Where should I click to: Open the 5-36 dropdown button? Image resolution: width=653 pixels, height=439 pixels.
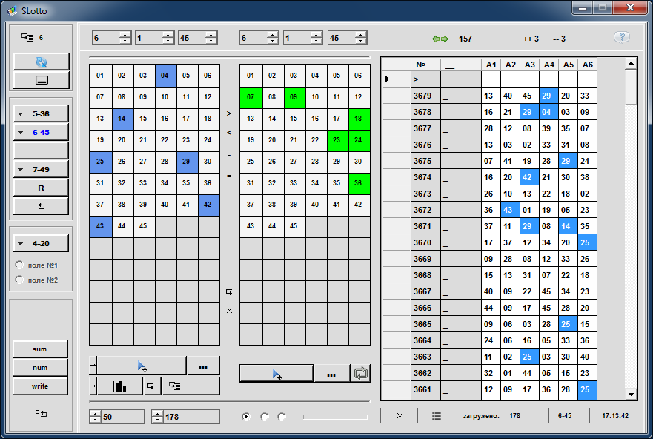coord(42,114)
